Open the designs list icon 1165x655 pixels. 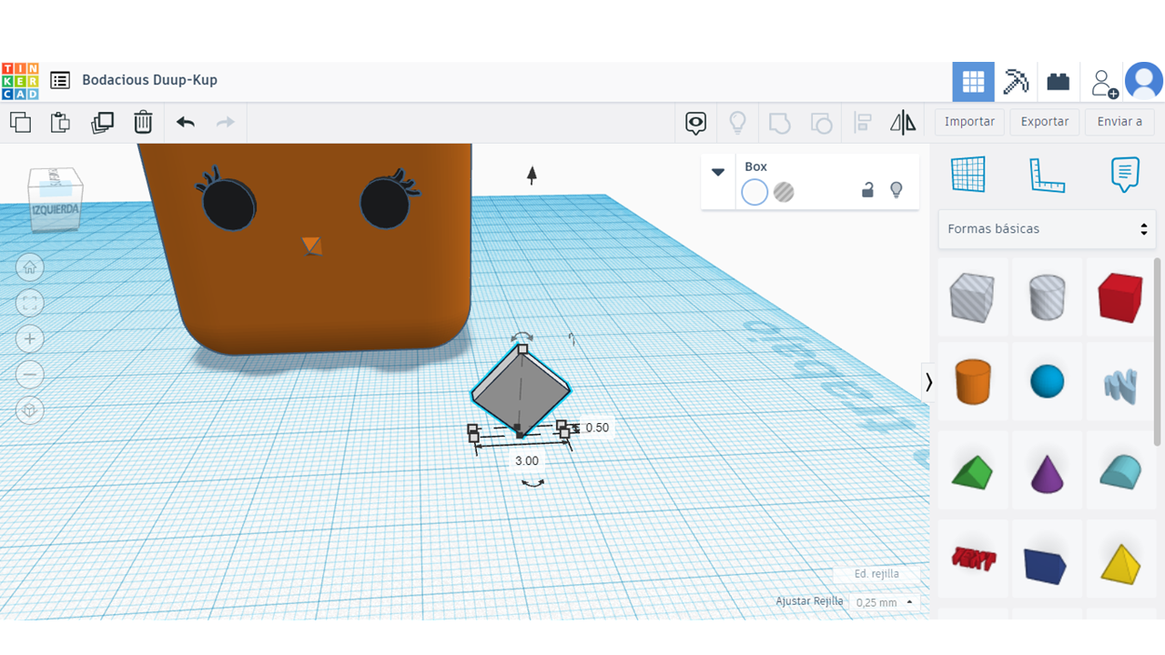click(x=60, y=80)
